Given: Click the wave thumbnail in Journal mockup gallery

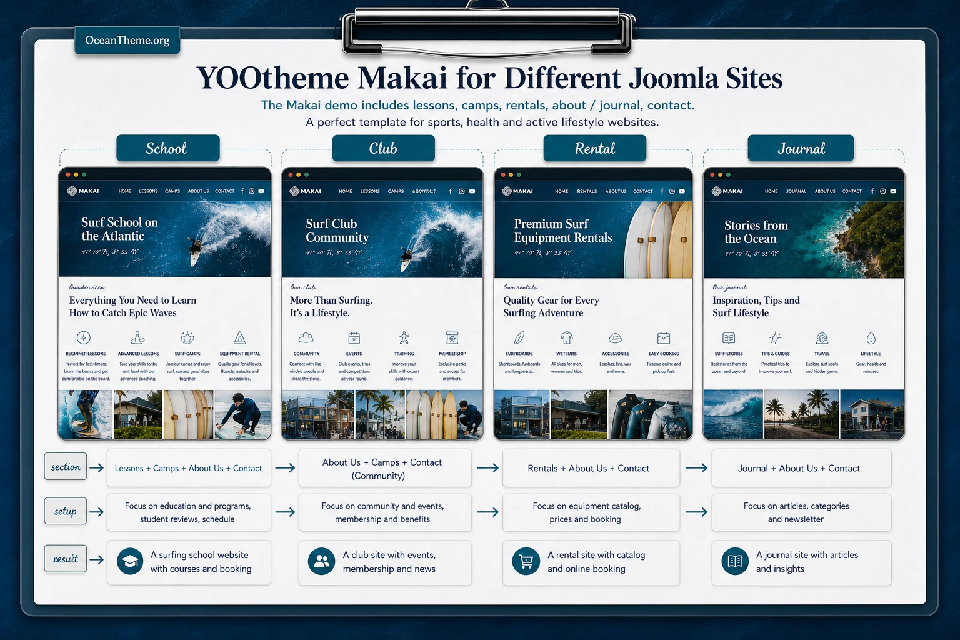Looking at the screenshot, I should 733,415.
